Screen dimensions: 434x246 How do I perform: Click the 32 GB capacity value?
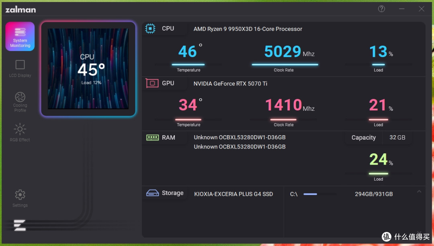click(x=397, y=137)
